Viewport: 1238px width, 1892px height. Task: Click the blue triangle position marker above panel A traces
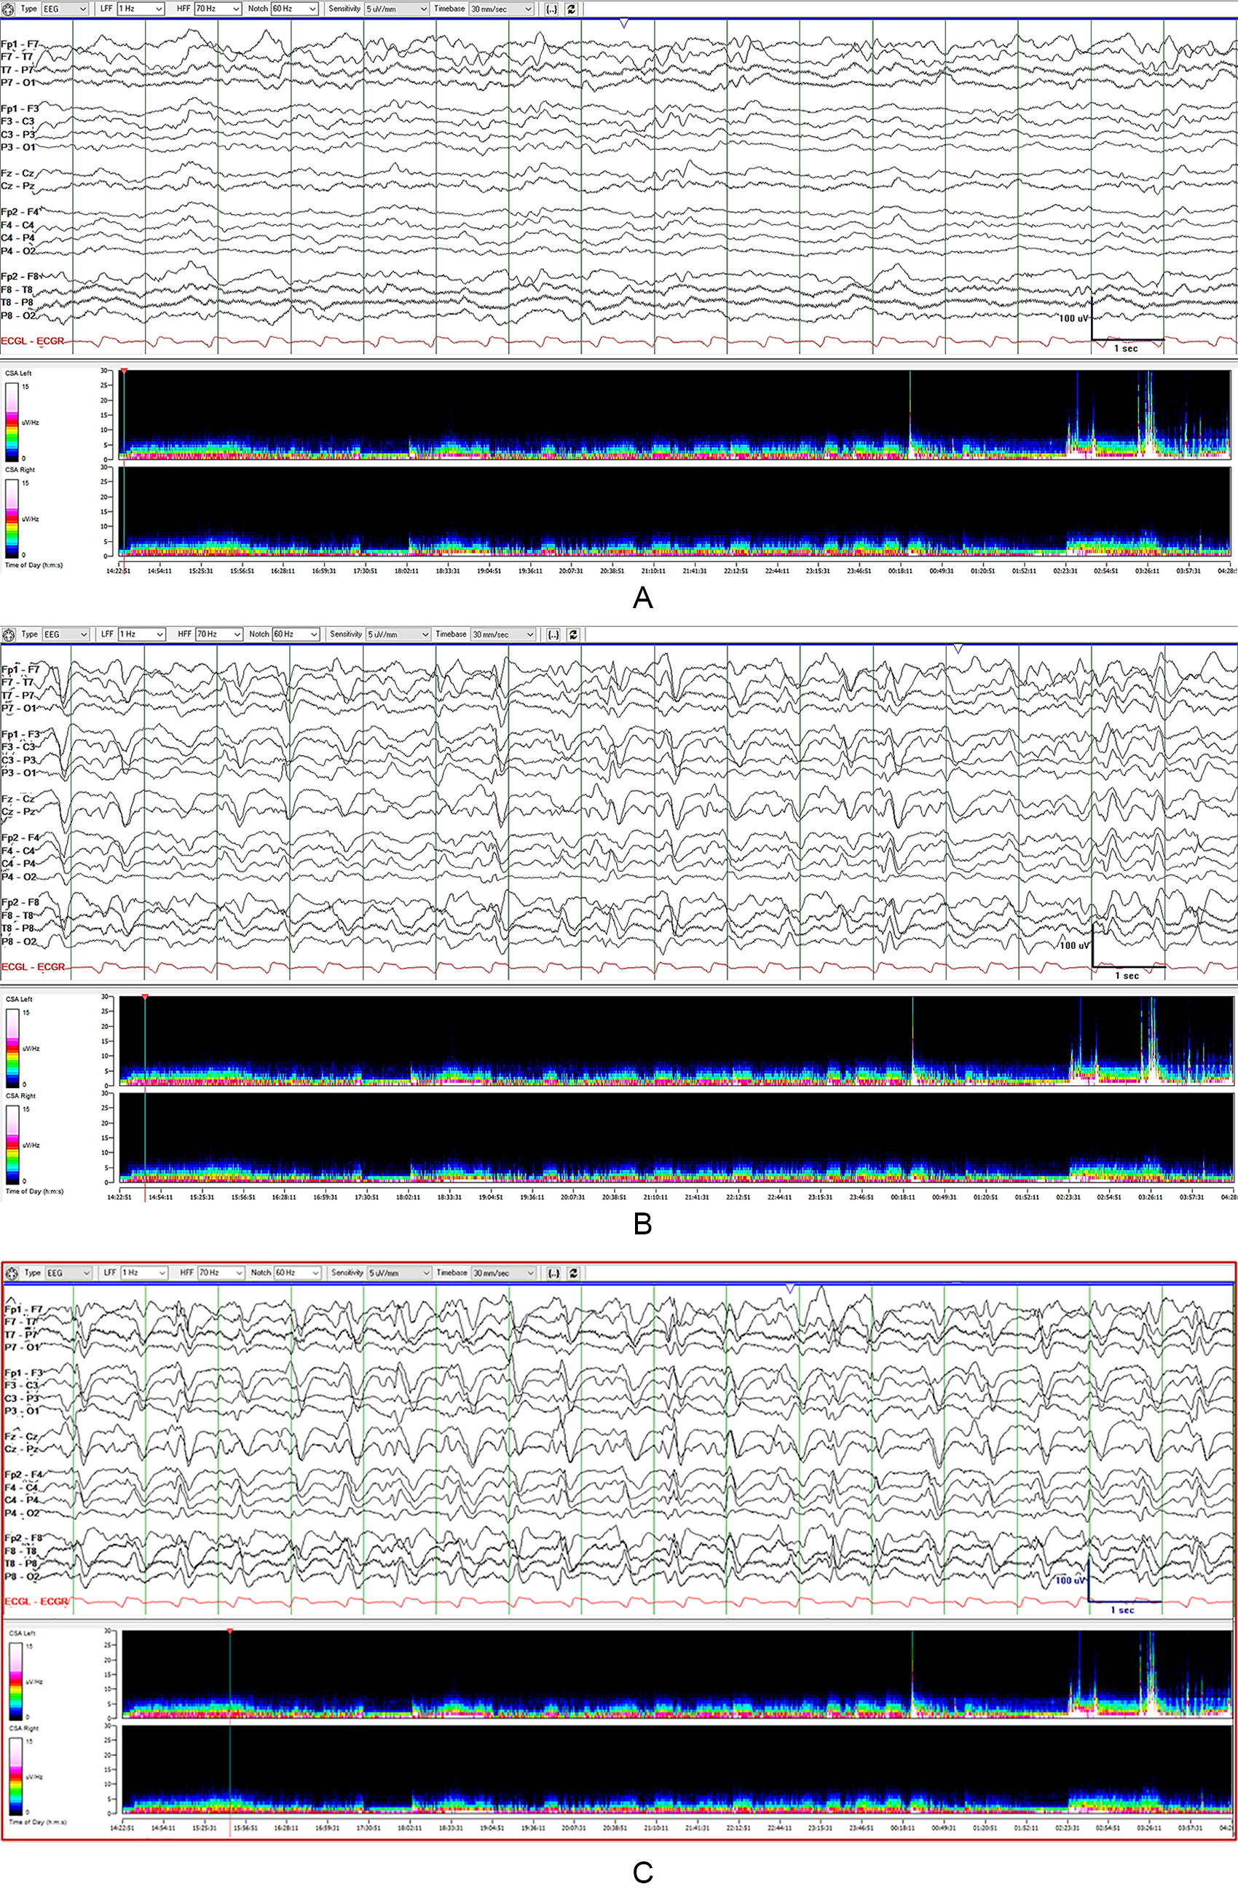(624, 24)
